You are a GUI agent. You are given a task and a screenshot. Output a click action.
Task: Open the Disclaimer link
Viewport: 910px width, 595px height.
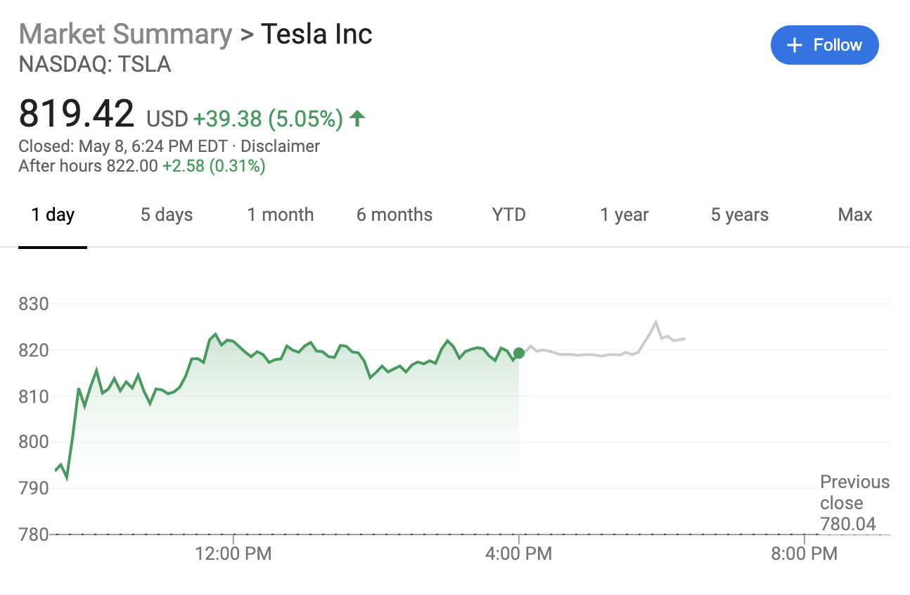click(280, 146)
